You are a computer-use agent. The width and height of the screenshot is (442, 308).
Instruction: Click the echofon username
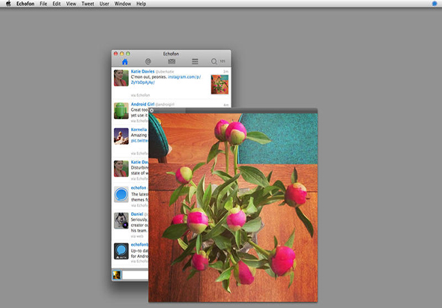[139, 187]
